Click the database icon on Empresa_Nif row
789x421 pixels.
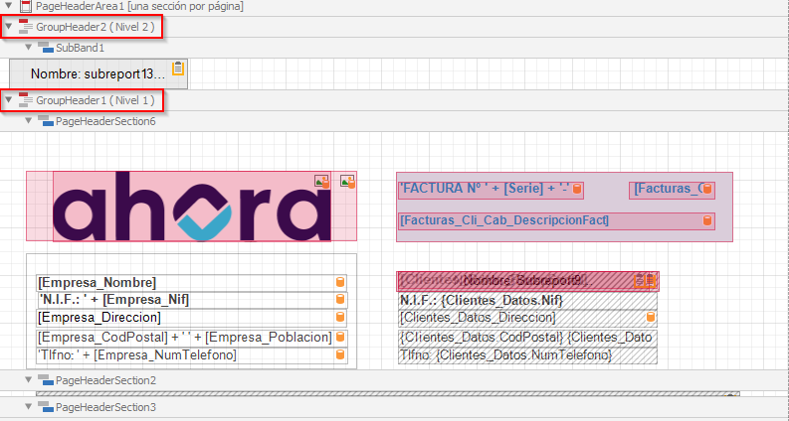[x=340, y=300]
